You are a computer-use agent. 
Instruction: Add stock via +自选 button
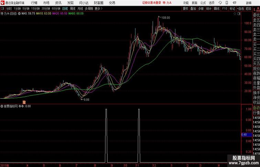[240, 9]
